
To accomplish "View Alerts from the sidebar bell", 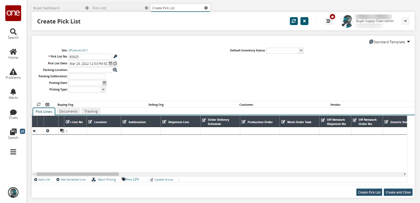I will click(x=13, y=94).
